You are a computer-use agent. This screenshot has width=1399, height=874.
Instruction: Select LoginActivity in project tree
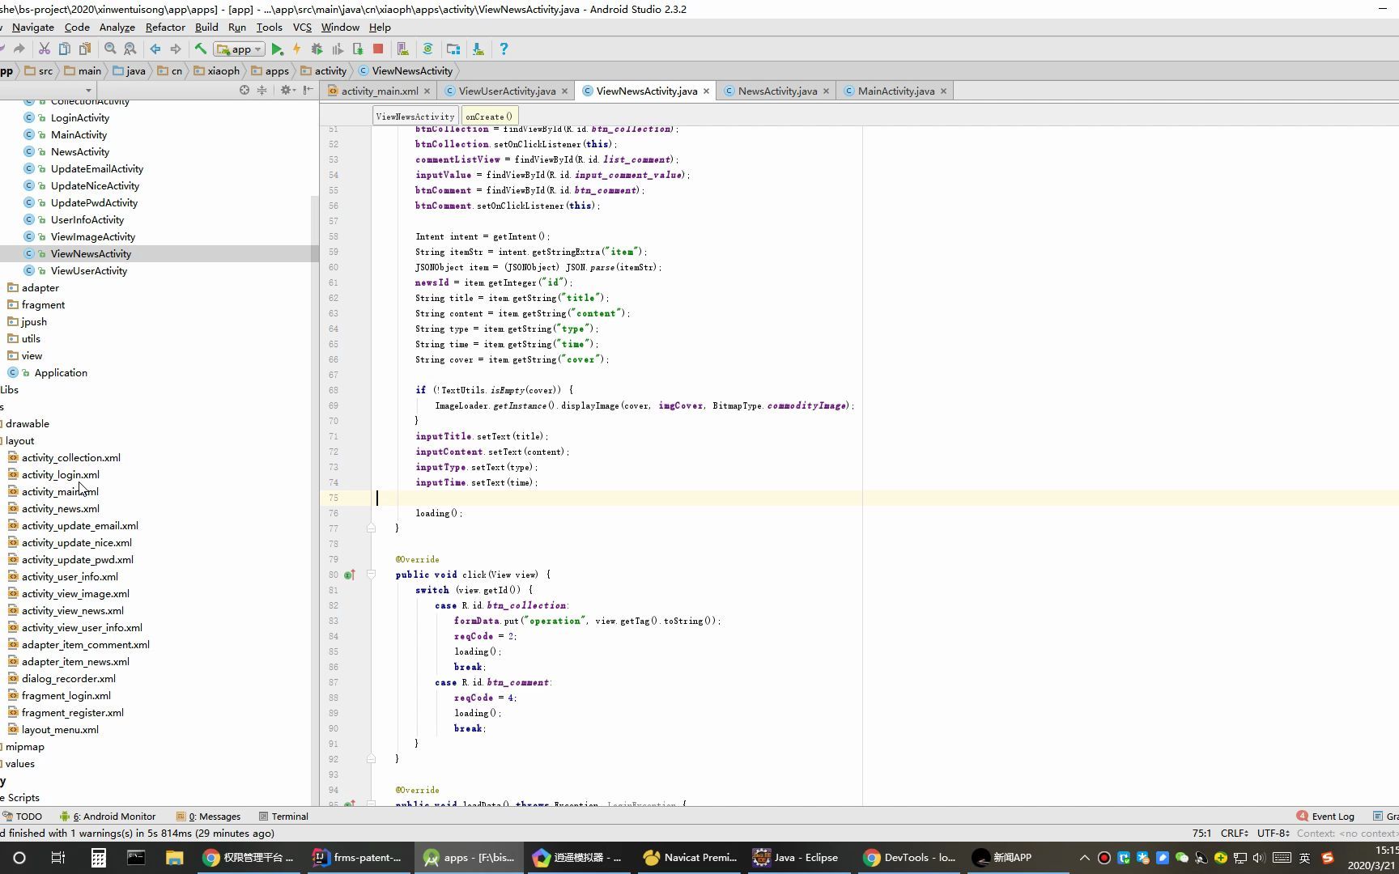pyautogui.click(x=79, y=118)
